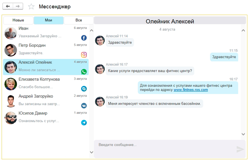Viewport: 249px width, 161px height.
Task: Click the Мессенджер window title
Action: click(55, 6)
